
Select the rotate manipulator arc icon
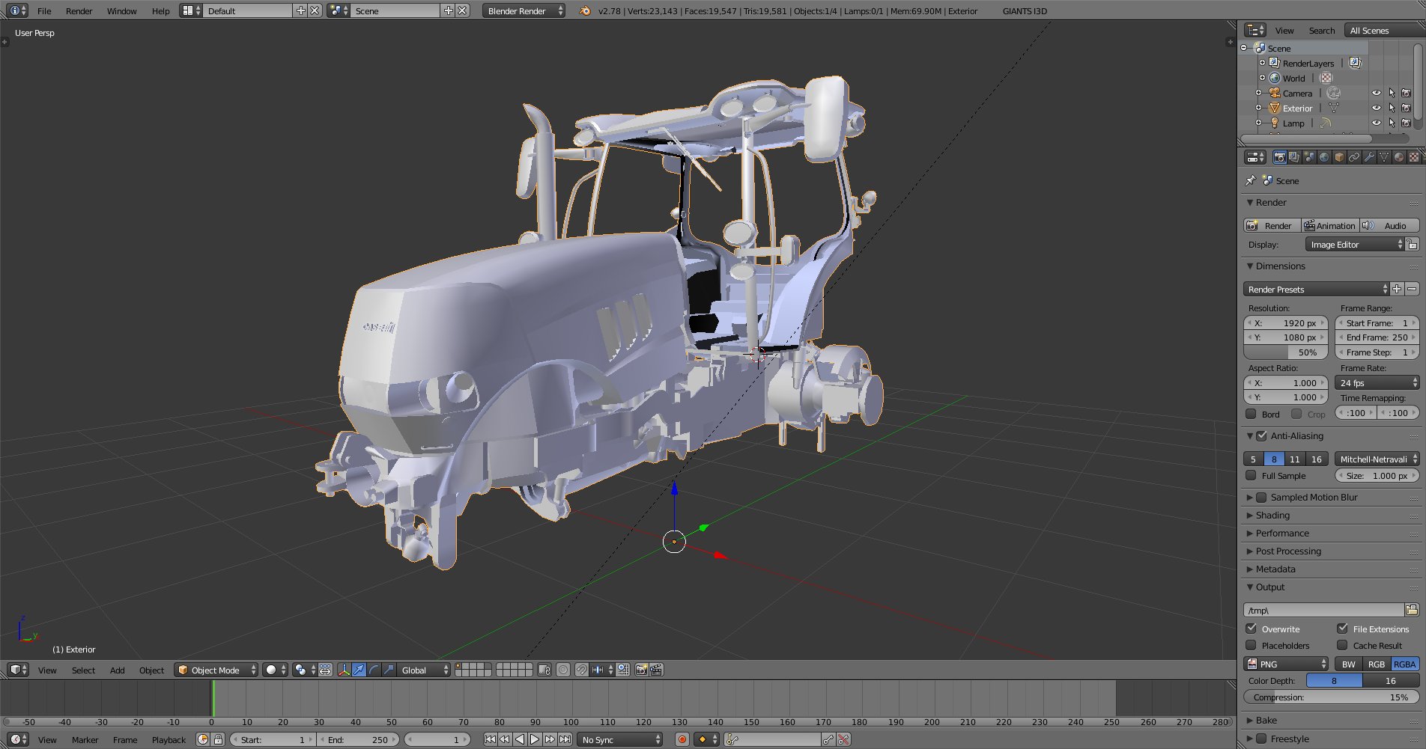point(374,670)
